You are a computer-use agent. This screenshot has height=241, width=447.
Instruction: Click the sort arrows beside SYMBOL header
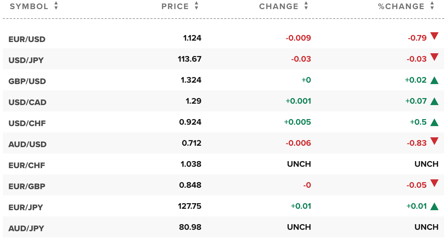(x=56, y=6)
